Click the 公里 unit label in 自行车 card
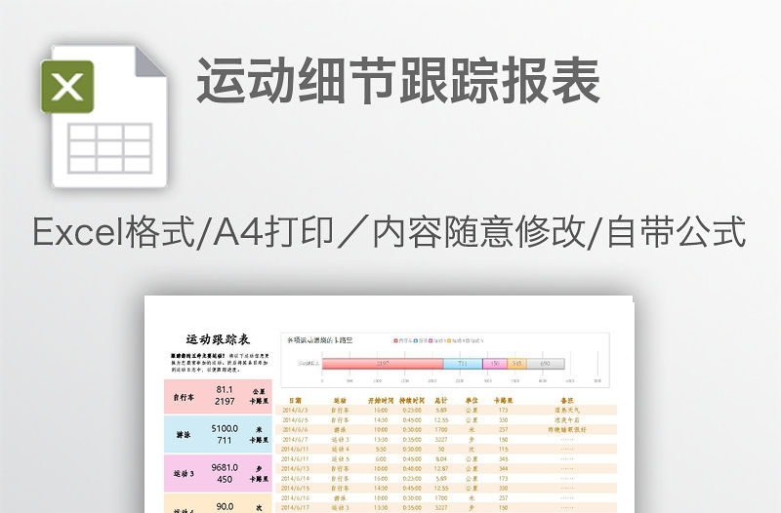781x513 pixels. tap(259, 391)
